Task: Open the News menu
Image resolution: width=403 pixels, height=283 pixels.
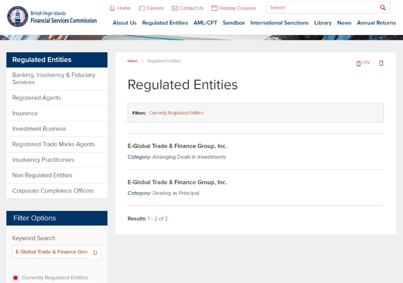Action: [x=344, y=23]
